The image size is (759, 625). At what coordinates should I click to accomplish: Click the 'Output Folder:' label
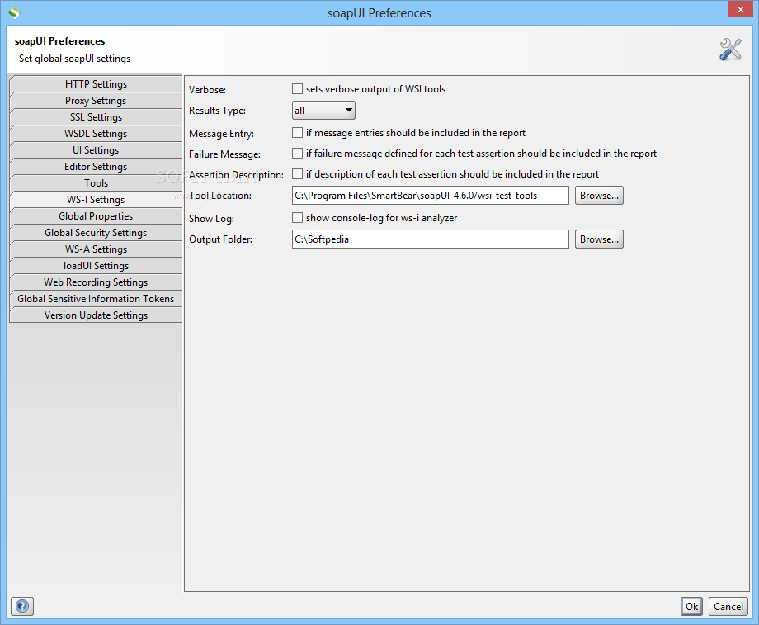pyautogui.click(x=221, y=239)
